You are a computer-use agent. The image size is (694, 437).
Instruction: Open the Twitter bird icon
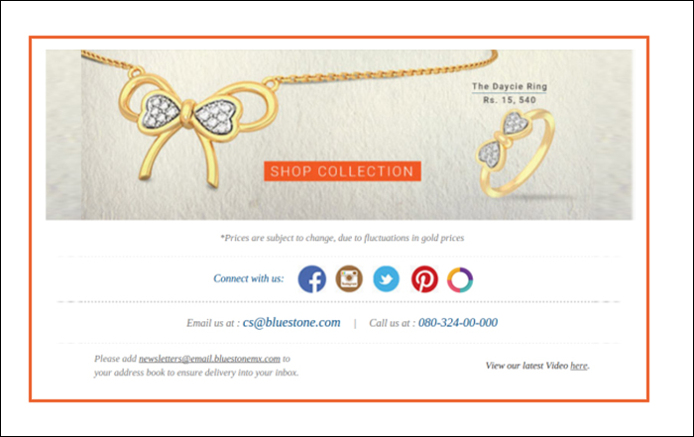(387, 279)
